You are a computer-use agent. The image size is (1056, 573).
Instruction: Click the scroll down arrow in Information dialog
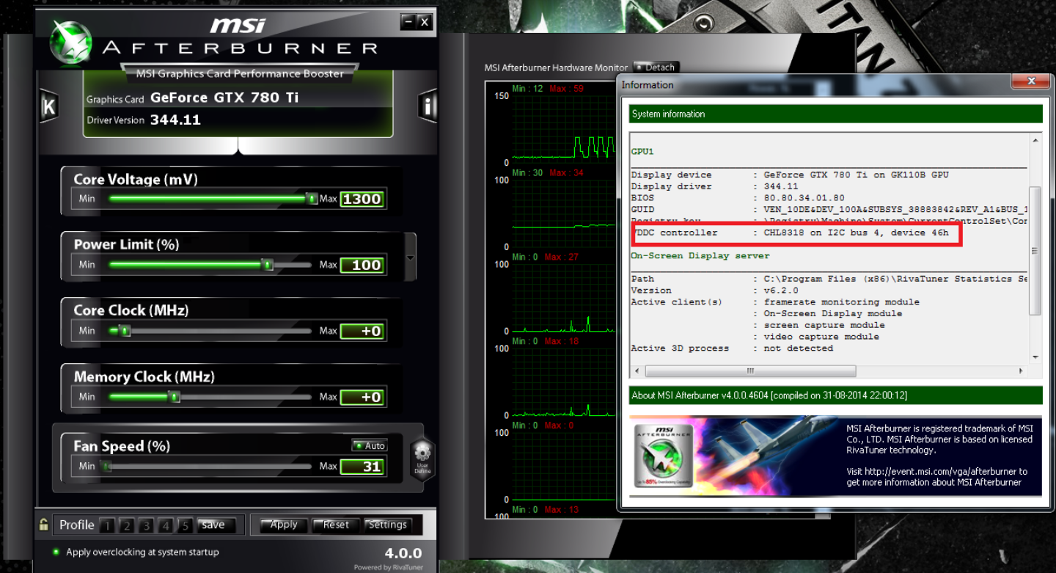click(1035, 357)
